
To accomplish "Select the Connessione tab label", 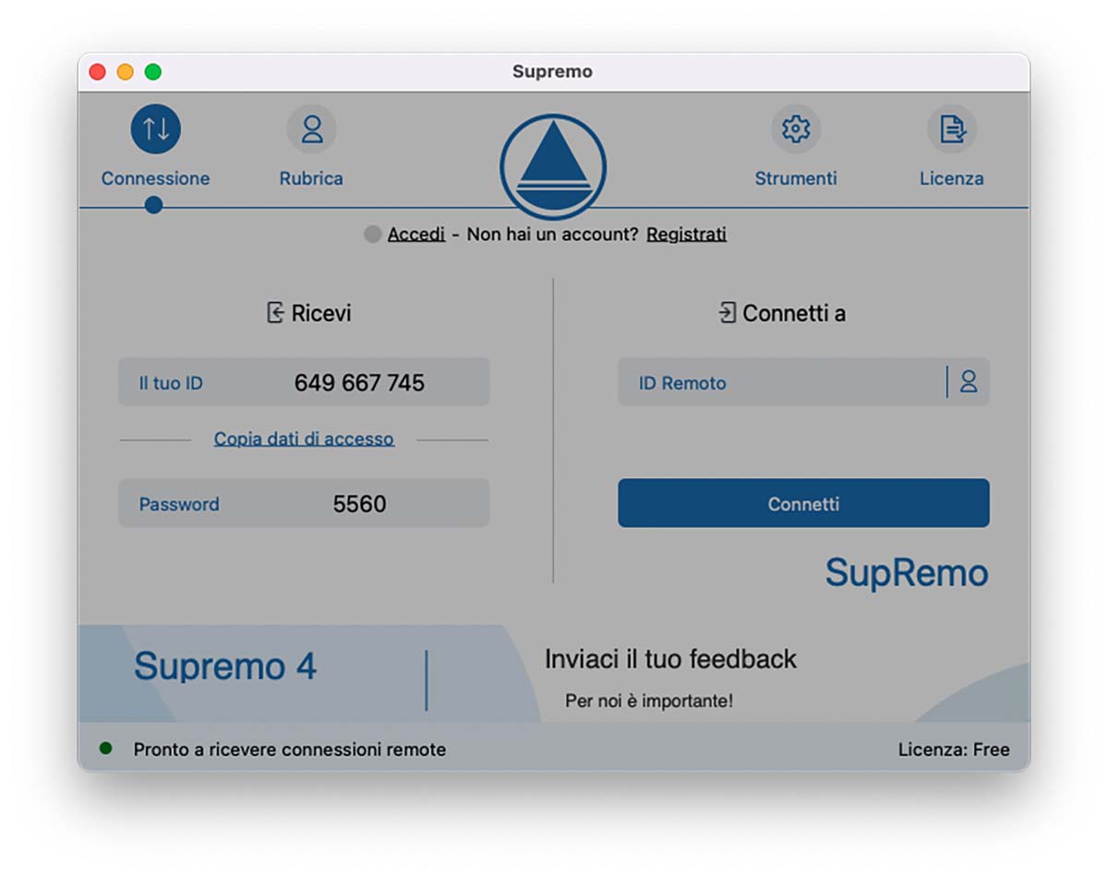I will click(155, 178).
